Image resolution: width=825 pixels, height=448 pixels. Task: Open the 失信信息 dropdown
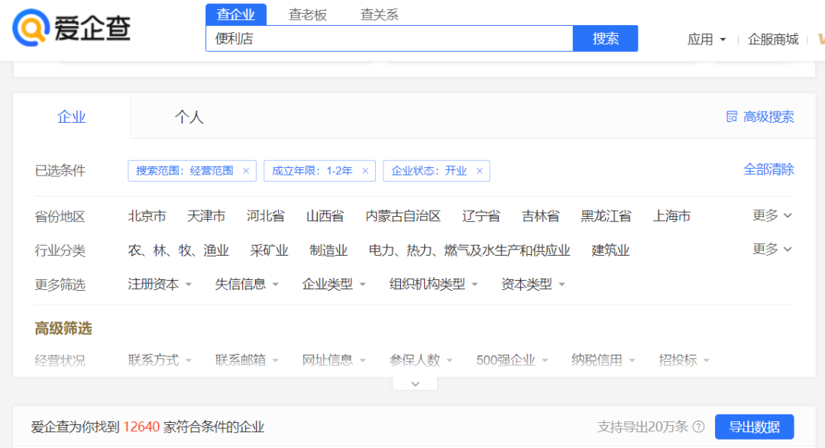click(247, 284)
